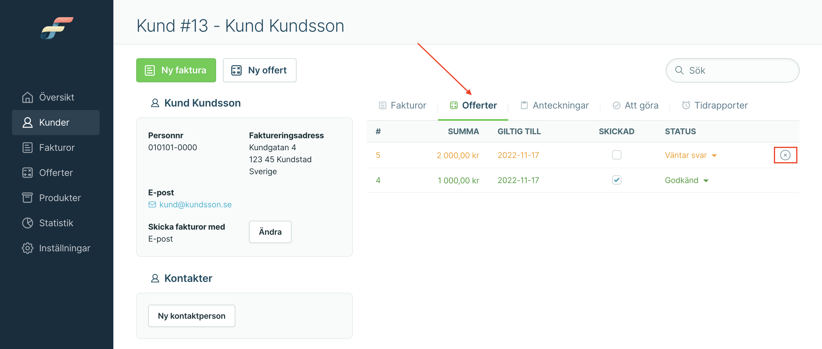
Task: Click the STATUS column header
Action: pyautogui.click(x=680, y=131)
